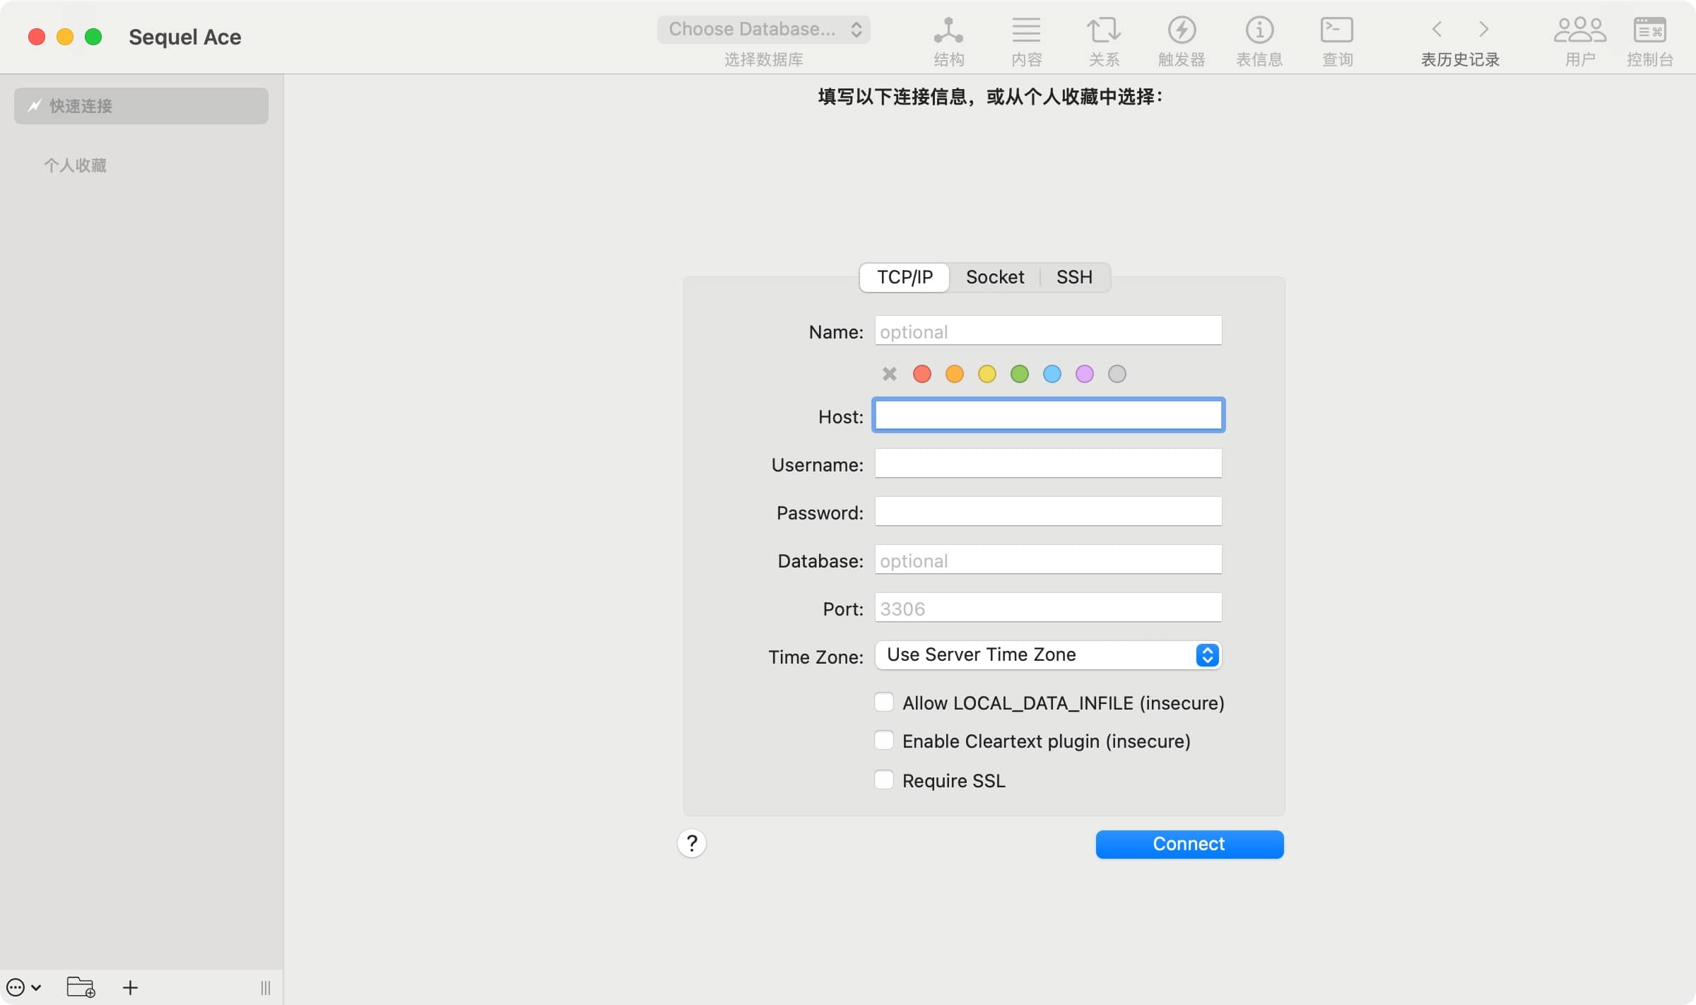Open the Structure (结构) view
The width and height of the screenshot is (1696, 1005).
948,39
